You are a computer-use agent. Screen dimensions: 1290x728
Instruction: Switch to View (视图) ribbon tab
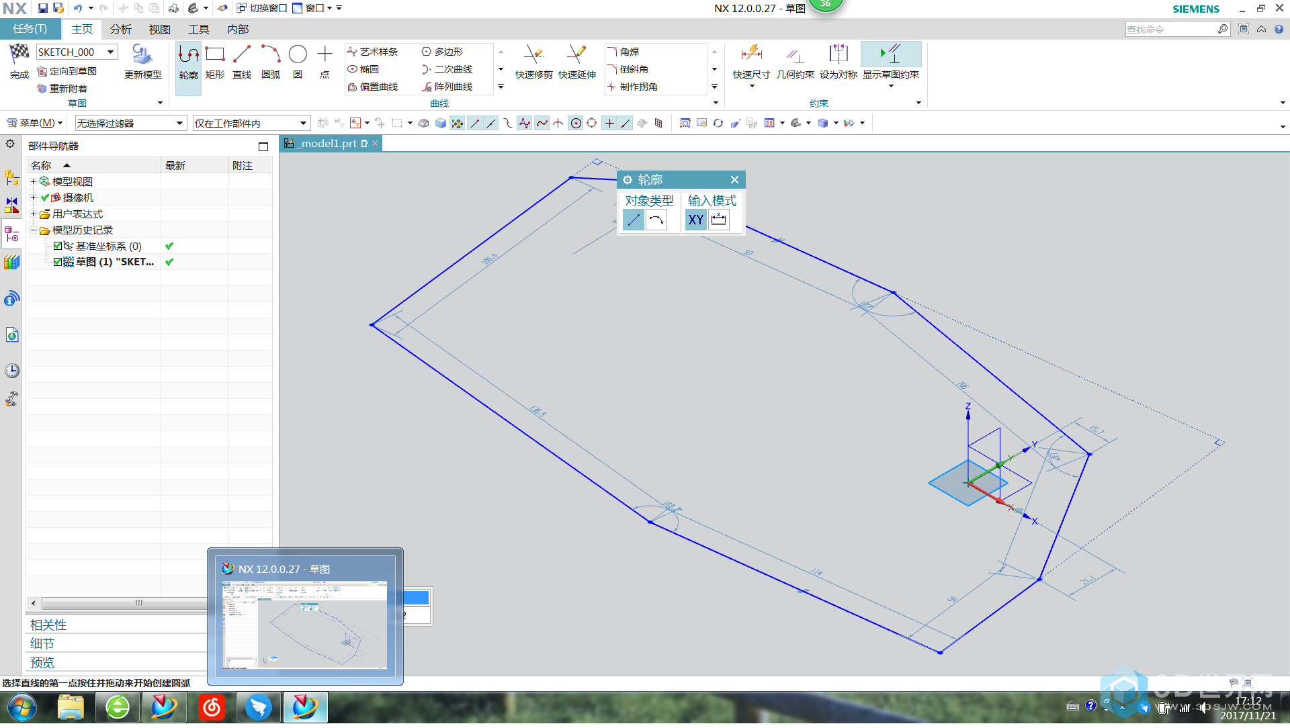tap(160, 29)
